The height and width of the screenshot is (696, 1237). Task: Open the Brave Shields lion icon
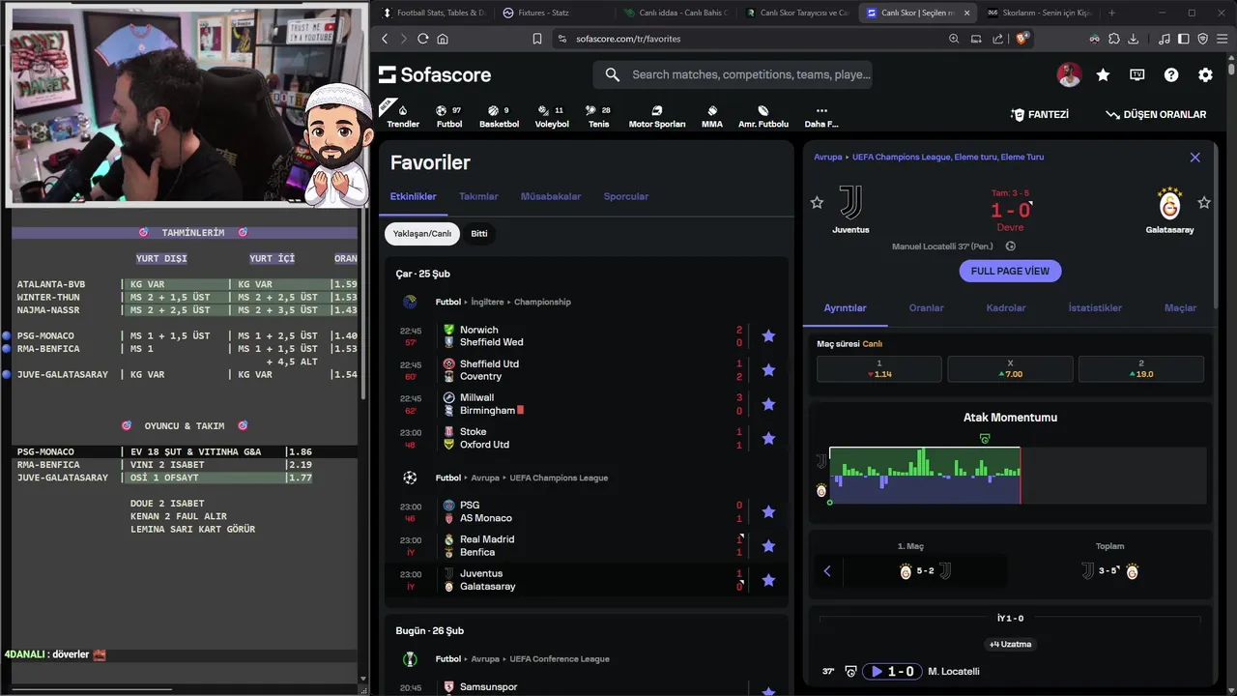1023,39
